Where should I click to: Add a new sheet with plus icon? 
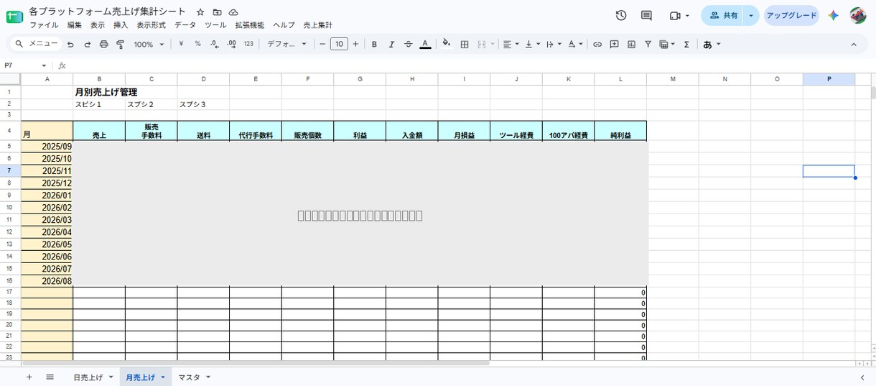29,377
